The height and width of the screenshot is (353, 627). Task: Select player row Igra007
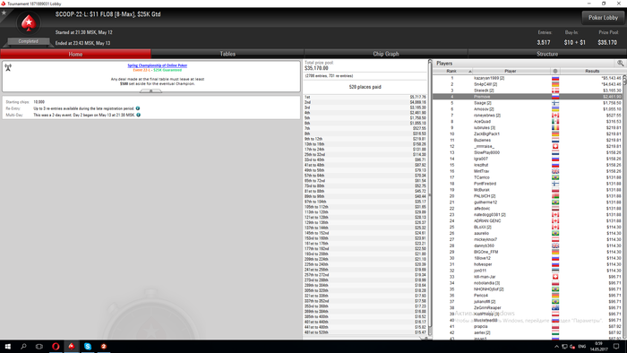click(x=527, y=159)
